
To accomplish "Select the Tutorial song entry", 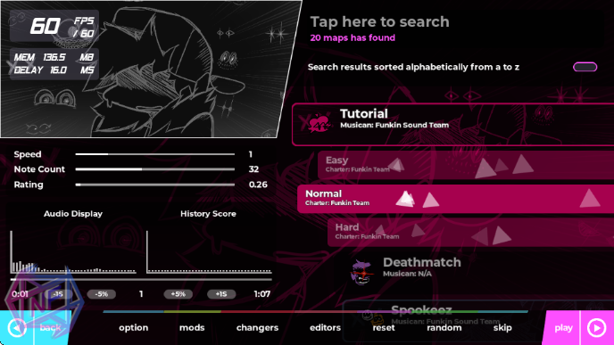I will tap(453, 125).
